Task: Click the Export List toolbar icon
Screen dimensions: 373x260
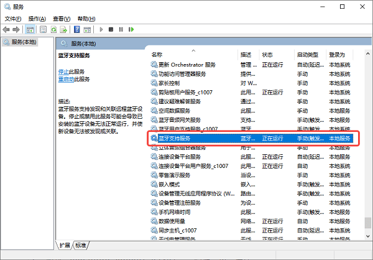Action: coord(63,29)
